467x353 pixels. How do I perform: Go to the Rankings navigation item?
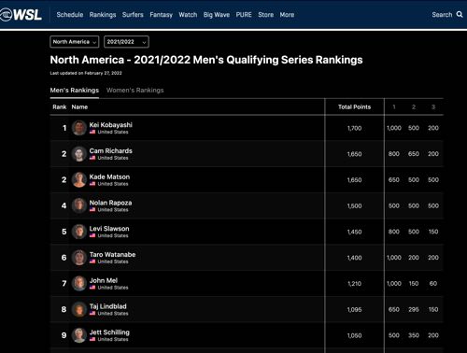click(x=103, y=15)
